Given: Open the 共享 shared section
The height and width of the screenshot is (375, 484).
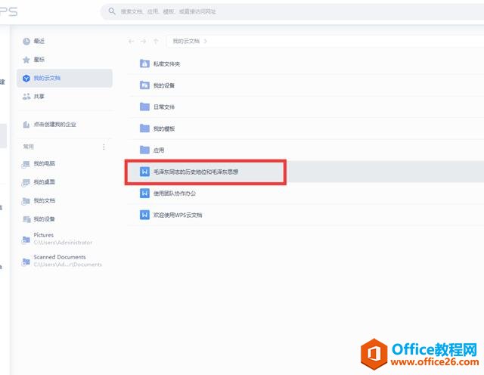Looking at the screenshot, I should click(x=34, y=97).
